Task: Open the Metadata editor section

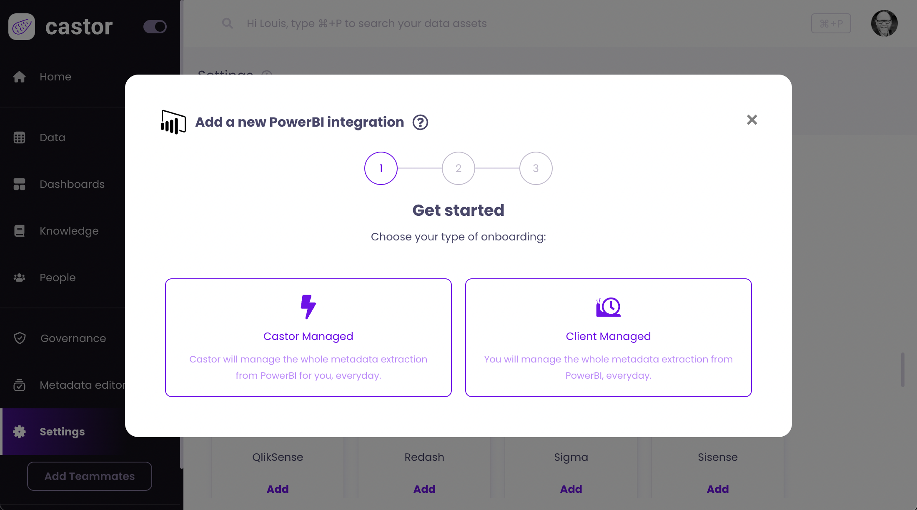Action: pyautogui.click(x=82, y=385)
